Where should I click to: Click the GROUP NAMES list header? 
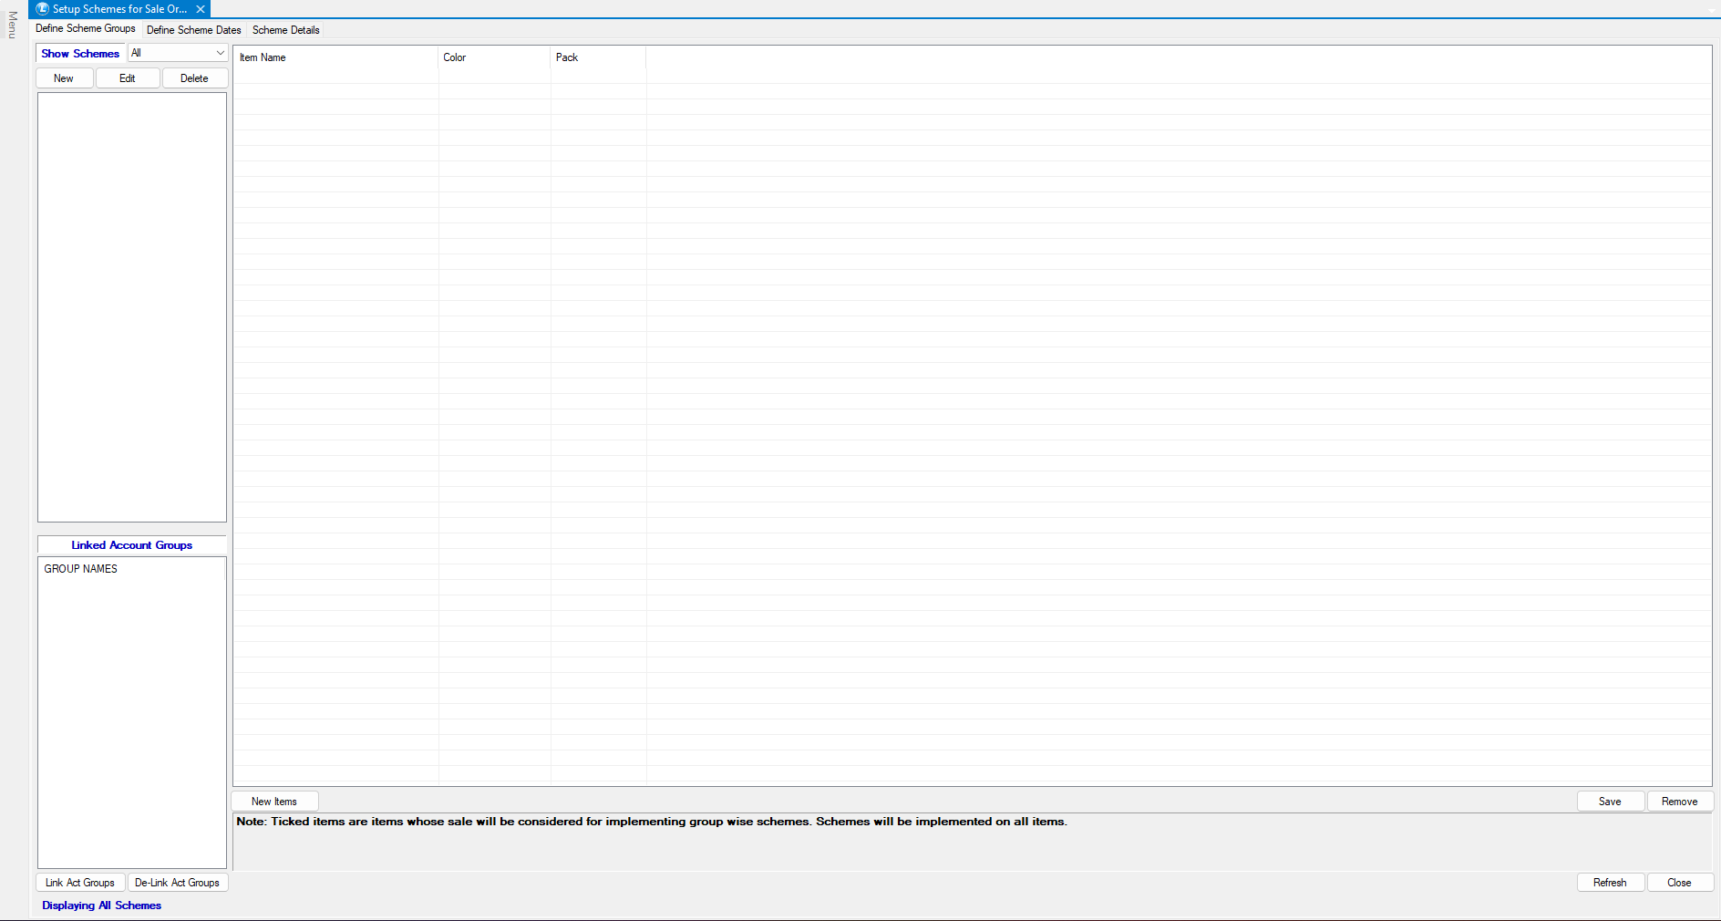point(81,569)
